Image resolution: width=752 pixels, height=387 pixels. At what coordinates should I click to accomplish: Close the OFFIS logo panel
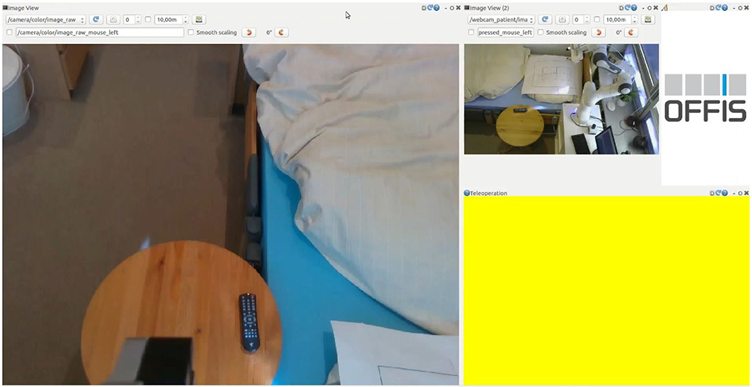(746, 8)
